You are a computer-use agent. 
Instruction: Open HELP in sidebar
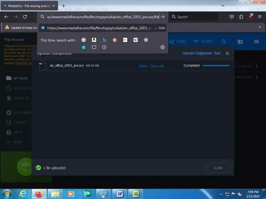click(x=14, y=132)
